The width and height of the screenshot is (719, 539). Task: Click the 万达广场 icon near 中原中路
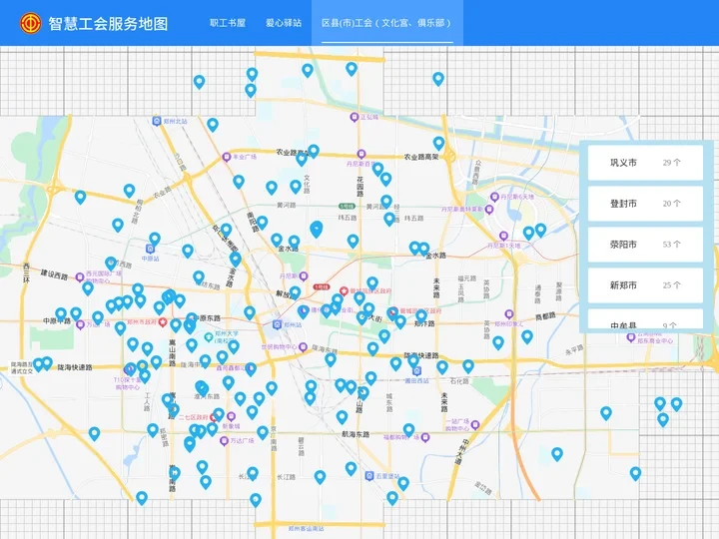80,325
